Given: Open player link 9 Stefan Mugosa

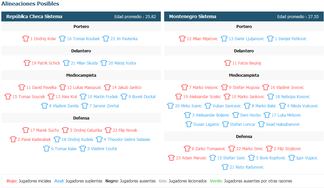Looking at the screenshot, I should pyautogui.click(x=244, y=87).
